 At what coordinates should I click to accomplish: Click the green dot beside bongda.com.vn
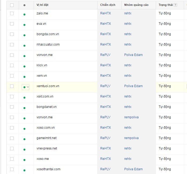point(25,35)
